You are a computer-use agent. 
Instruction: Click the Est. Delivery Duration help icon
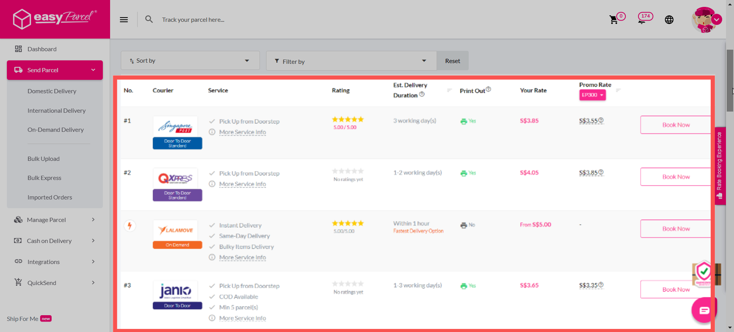point(422,94)
